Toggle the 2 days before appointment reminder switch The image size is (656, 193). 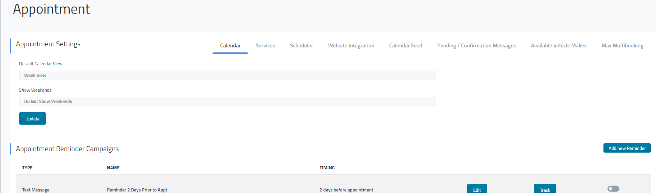pos(613,189)
